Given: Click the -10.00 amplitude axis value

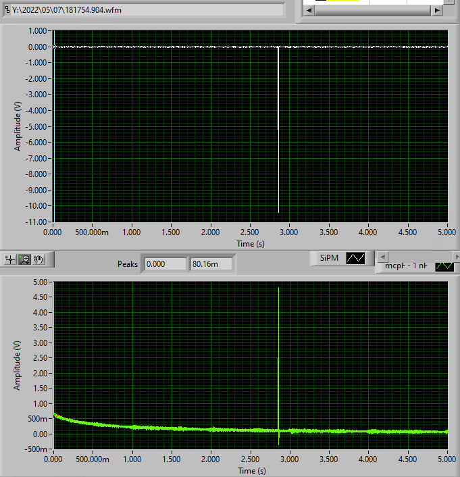Looking at the screenshot, I should [36, 206].
